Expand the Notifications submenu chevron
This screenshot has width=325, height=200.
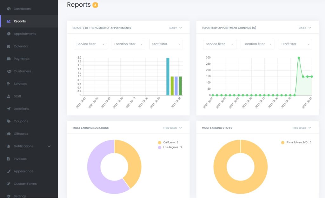pos(49,146)
